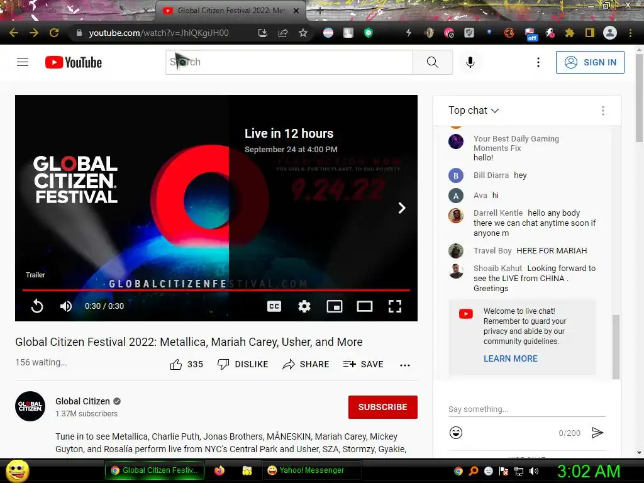Select Darrell Kentle's chat message
644x483 pixels.
[534, 223]
